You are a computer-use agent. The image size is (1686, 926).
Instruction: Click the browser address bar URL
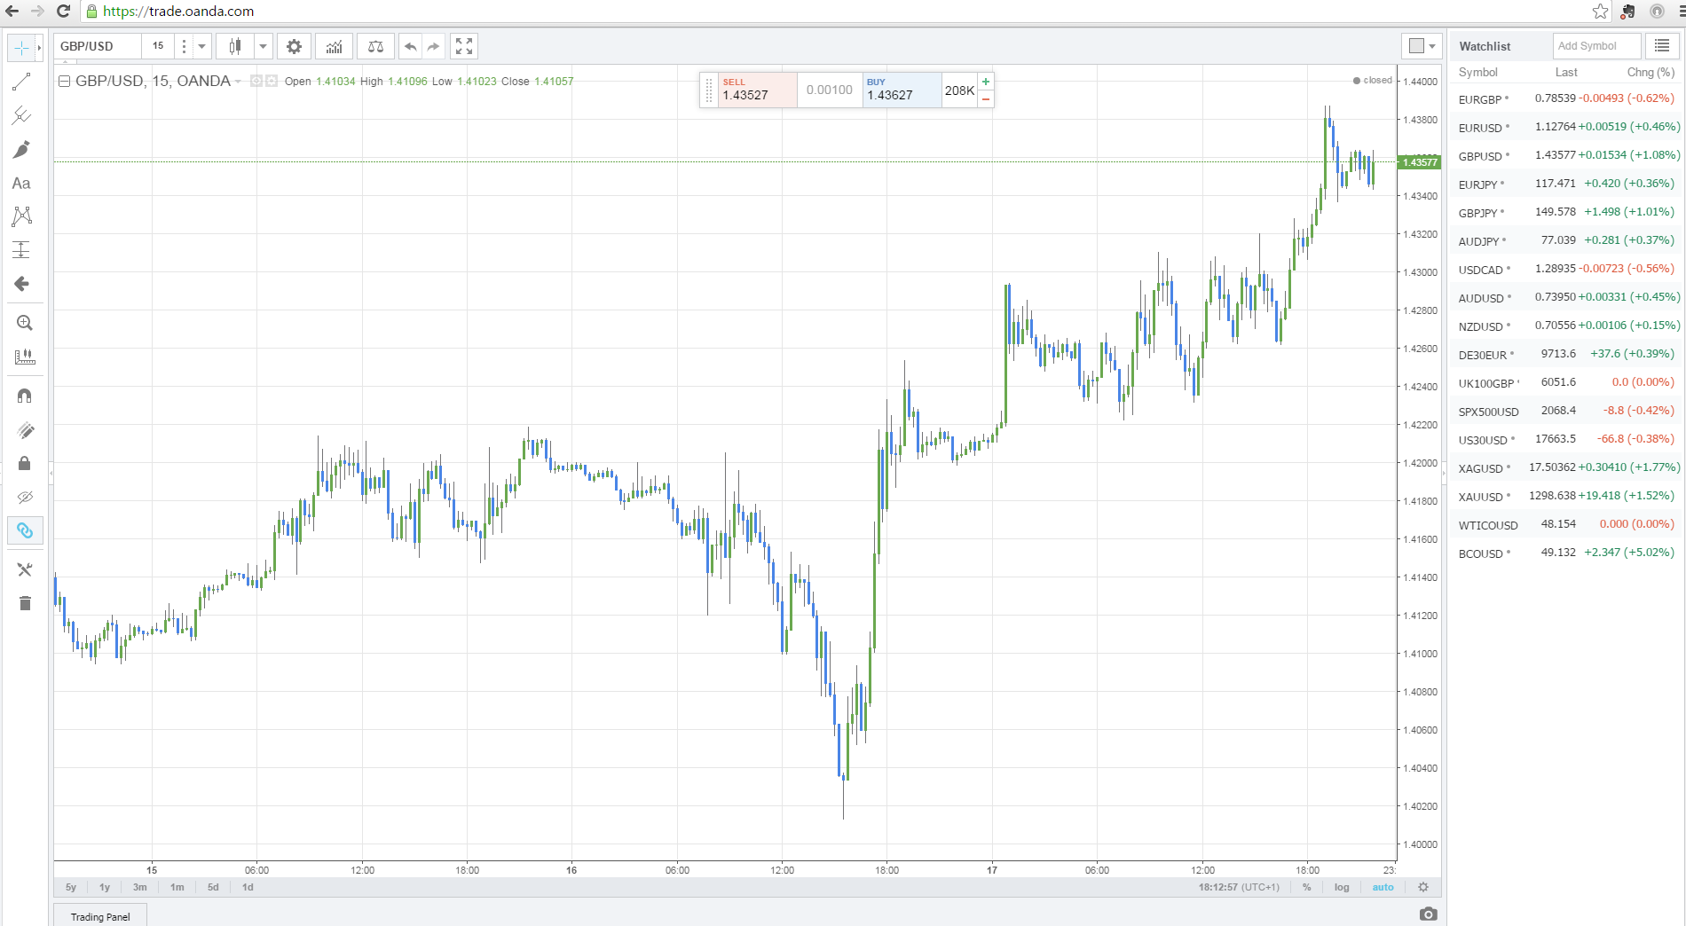(178, 12)
